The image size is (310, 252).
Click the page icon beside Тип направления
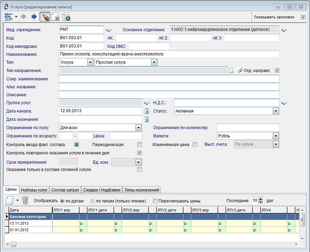pyautogui.click(x=231, y=71)
